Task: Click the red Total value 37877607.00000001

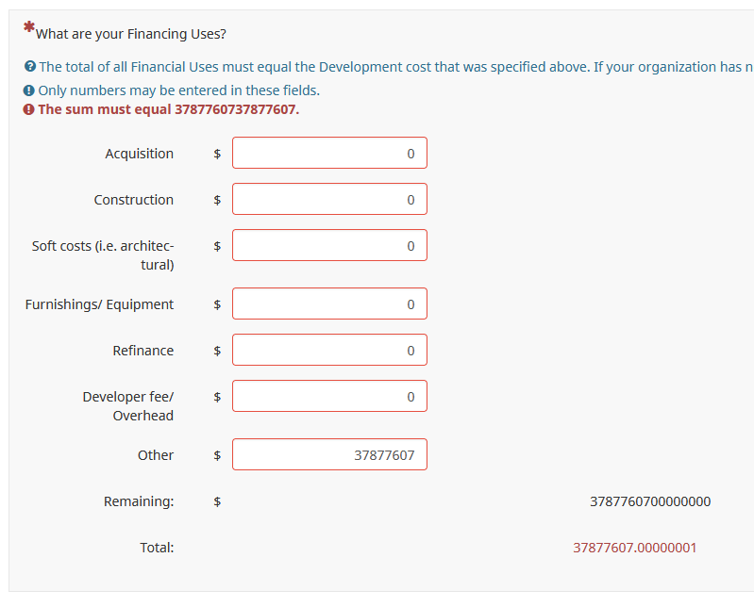Action: click(634, 548)
